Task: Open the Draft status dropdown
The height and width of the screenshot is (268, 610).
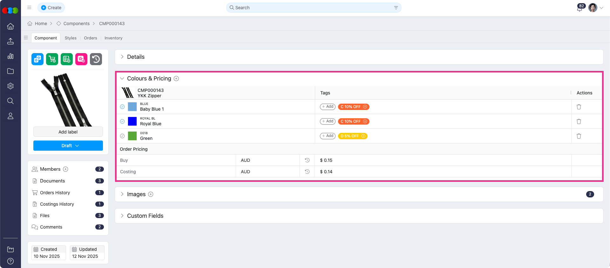Action: coord(68,146)
